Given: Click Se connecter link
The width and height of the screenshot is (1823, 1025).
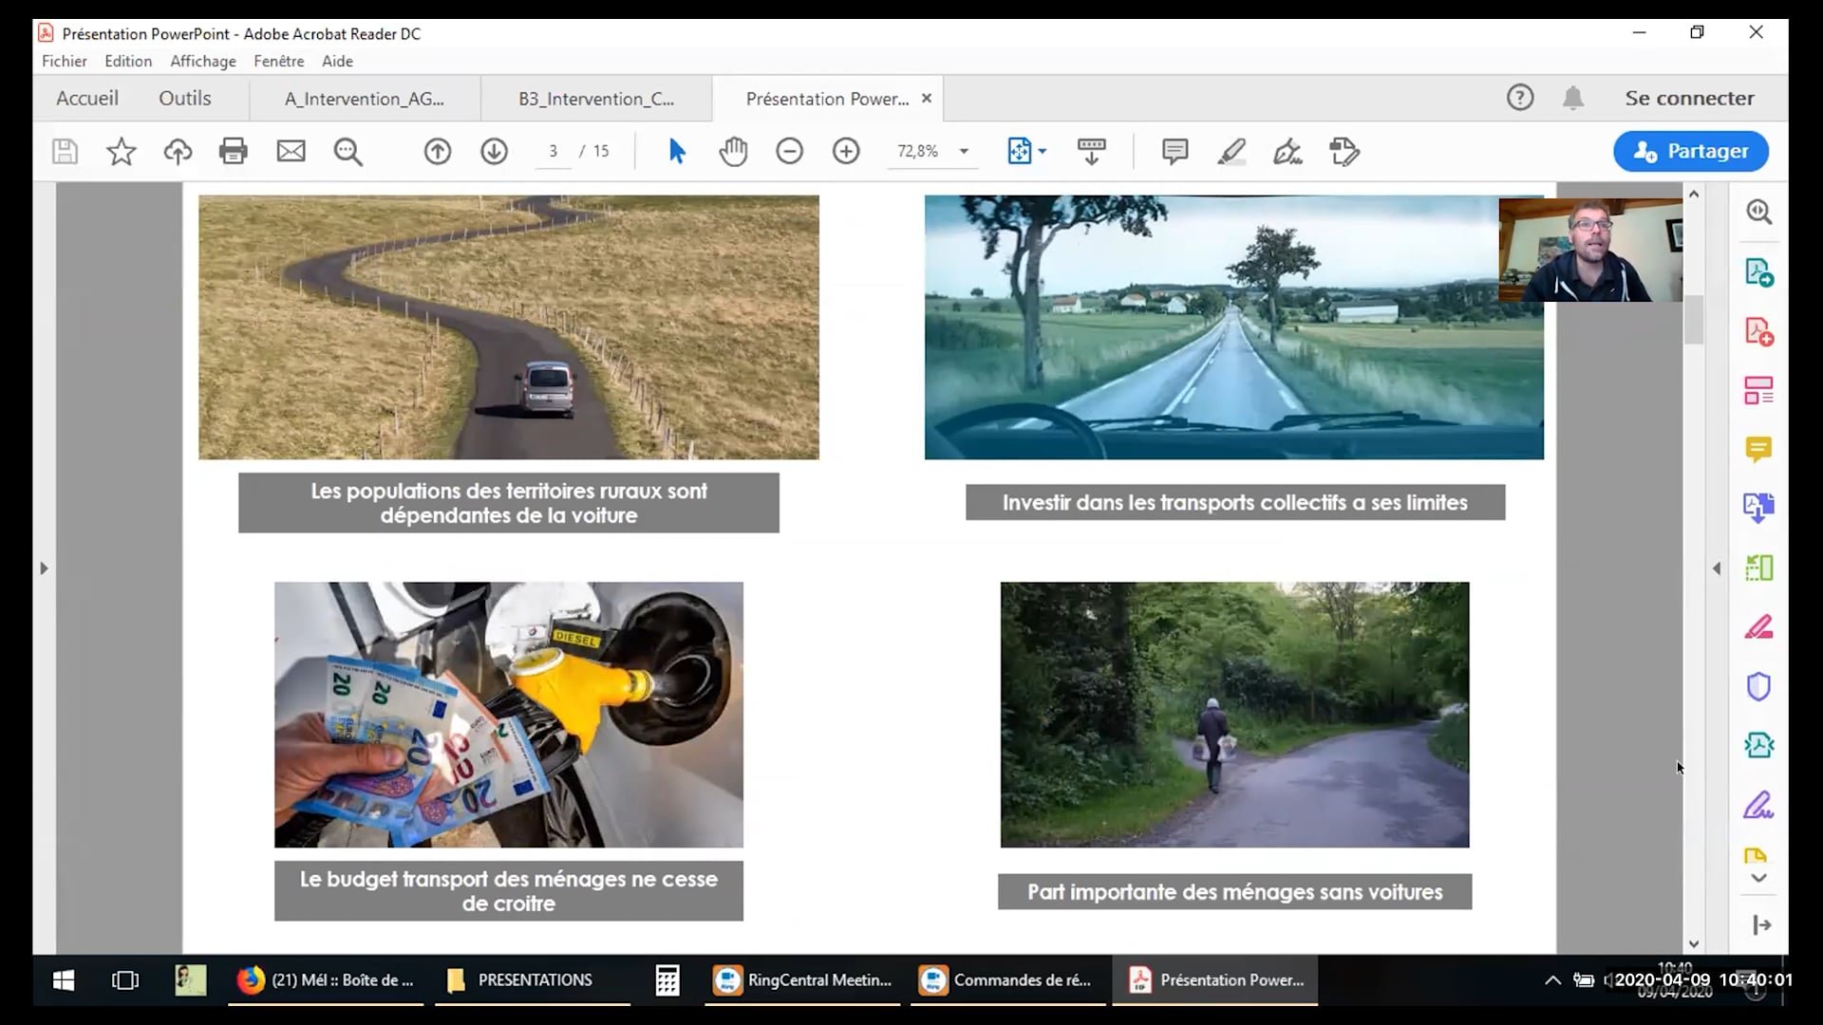Looking at the screenshot, I should pos(1689,98).
